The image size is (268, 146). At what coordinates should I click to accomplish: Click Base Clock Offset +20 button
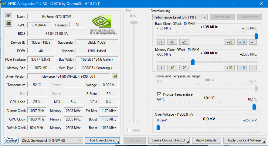[229, 42]
